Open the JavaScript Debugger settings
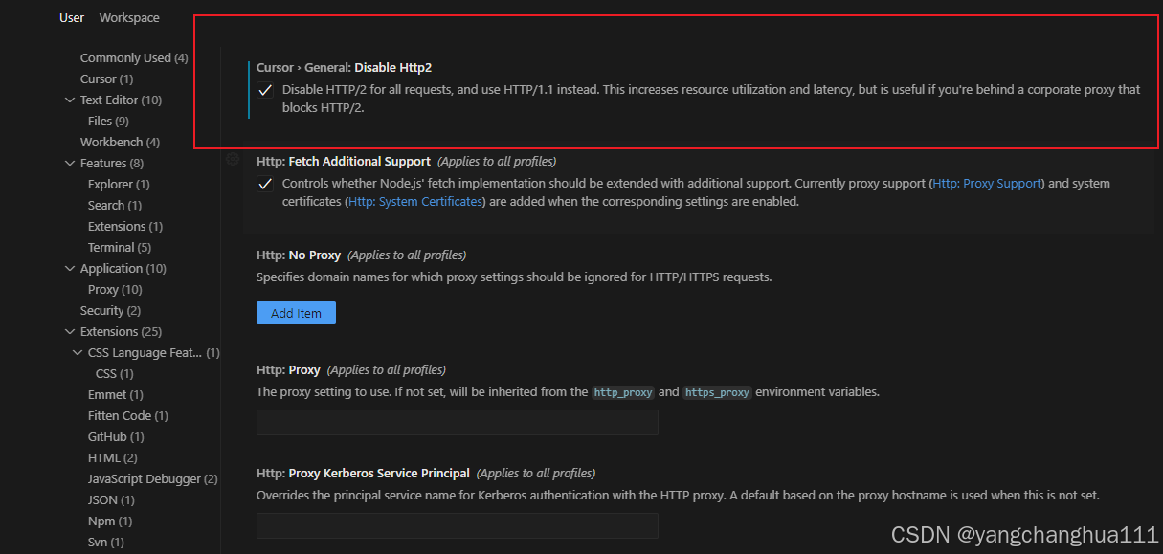Image resolution: width=1163 pixels, height=554 pixels. point(145,478)
